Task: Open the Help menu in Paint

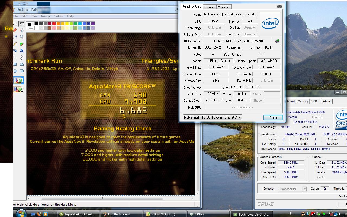Action: [x=70, y=16]
